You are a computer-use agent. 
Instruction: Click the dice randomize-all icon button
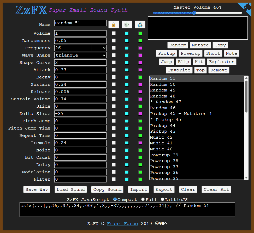coord(127,25)
